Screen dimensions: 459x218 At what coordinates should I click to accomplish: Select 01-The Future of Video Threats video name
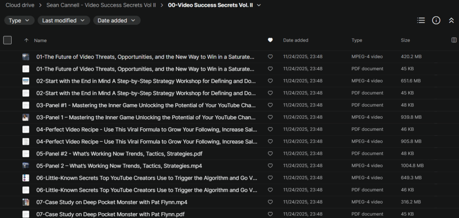[145, 57]
